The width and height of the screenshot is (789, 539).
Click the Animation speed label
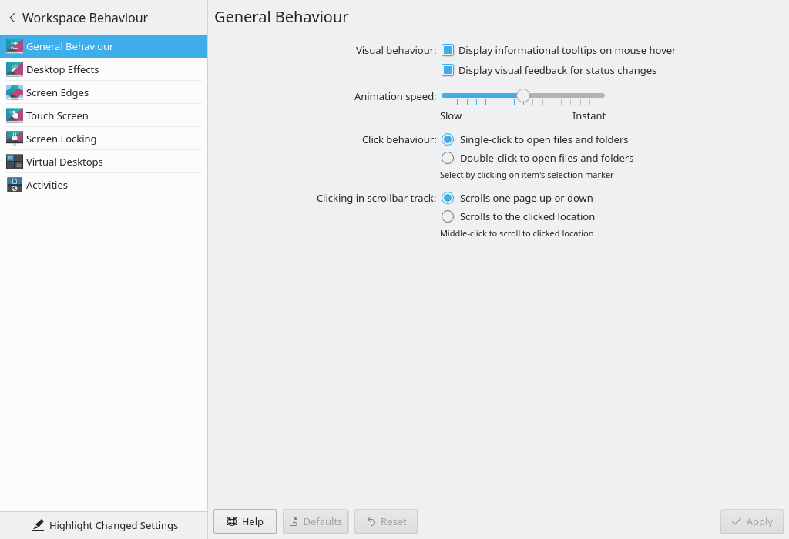coord(395,96)
